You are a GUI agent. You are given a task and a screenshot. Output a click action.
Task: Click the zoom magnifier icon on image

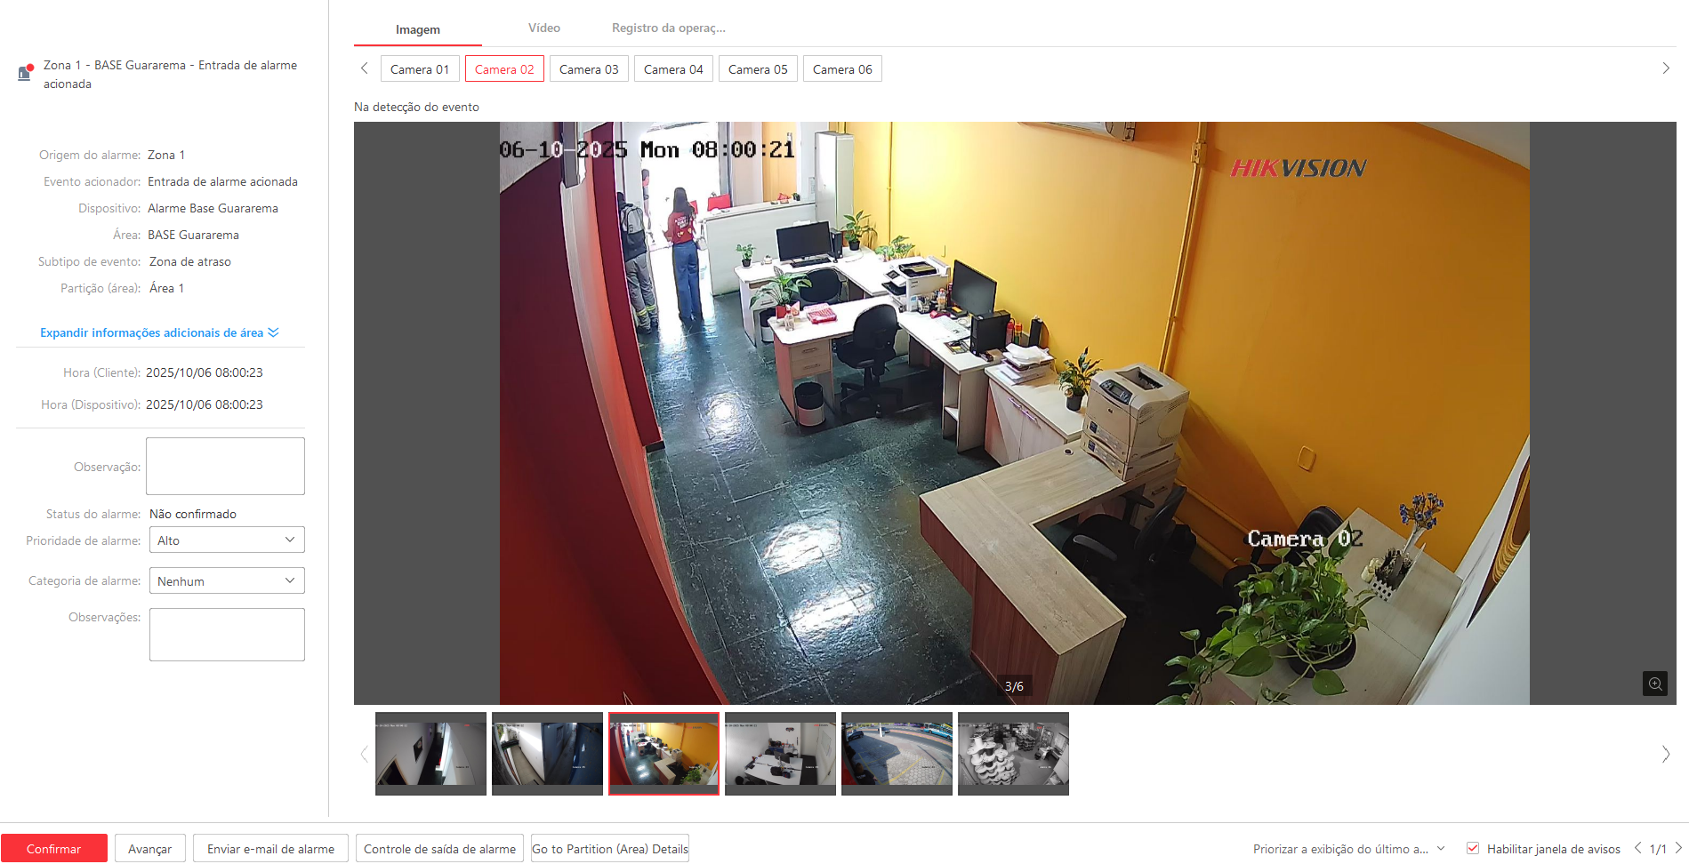[x=1654, y=684]
